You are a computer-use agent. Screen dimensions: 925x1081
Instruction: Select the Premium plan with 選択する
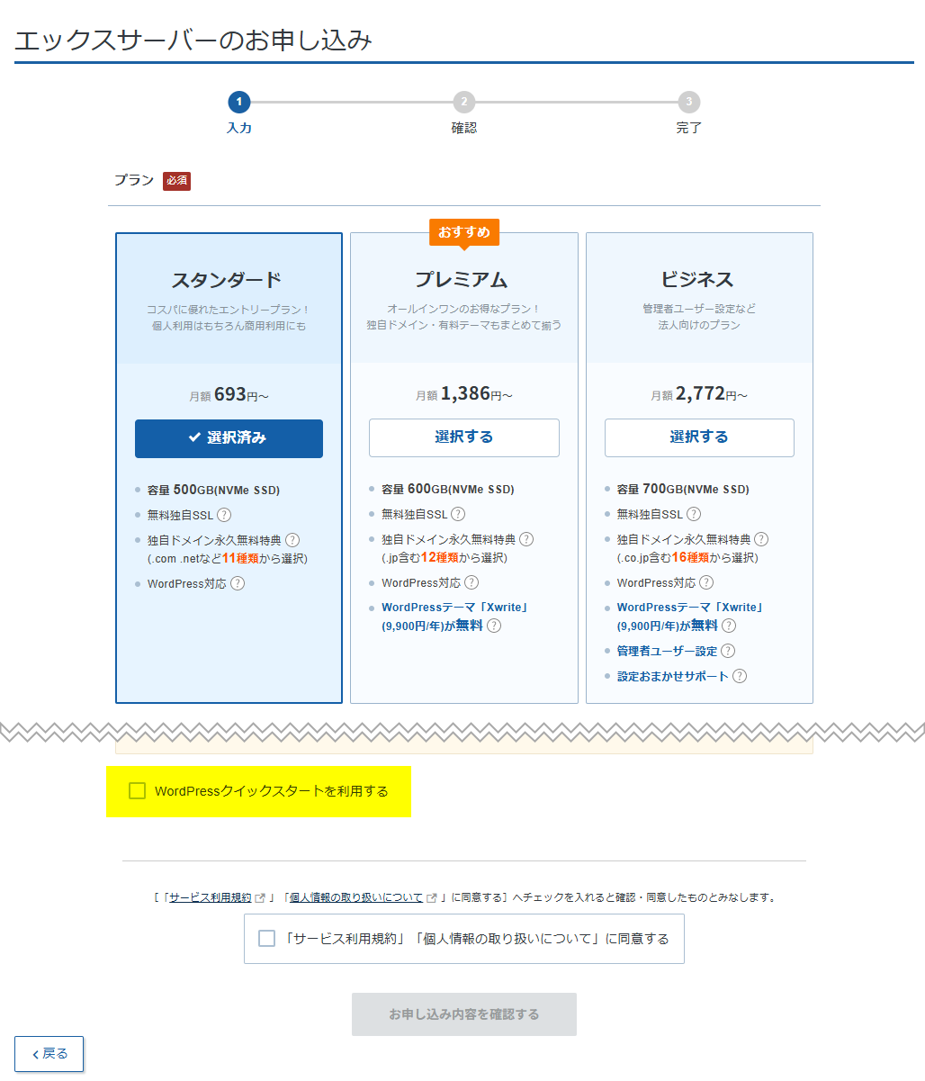point(464,437)
